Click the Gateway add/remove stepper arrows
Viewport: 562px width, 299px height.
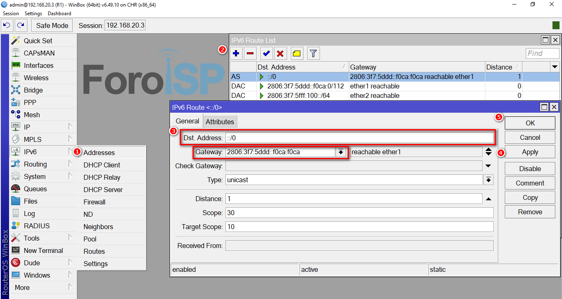[488, 152]
